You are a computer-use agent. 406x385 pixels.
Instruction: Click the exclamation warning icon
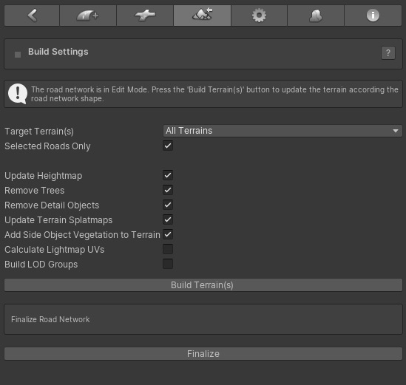(x=18, y=94)
